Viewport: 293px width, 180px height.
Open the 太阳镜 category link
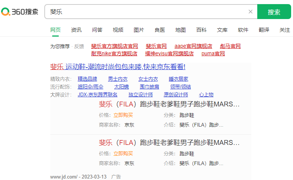coord(121,87)
